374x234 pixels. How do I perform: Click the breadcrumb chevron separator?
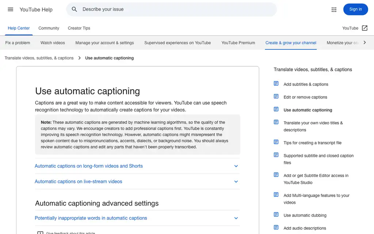(x=79, y=58)
